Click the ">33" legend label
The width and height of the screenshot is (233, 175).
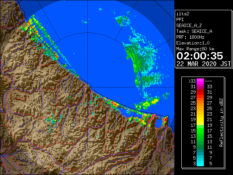coord(192,81)
